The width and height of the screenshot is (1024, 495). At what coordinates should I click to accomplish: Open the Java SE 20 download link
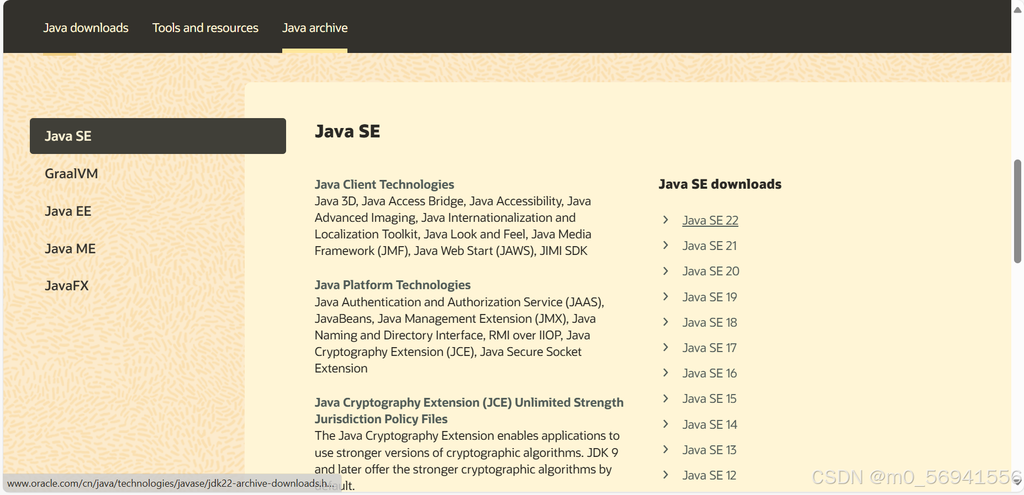711,271
